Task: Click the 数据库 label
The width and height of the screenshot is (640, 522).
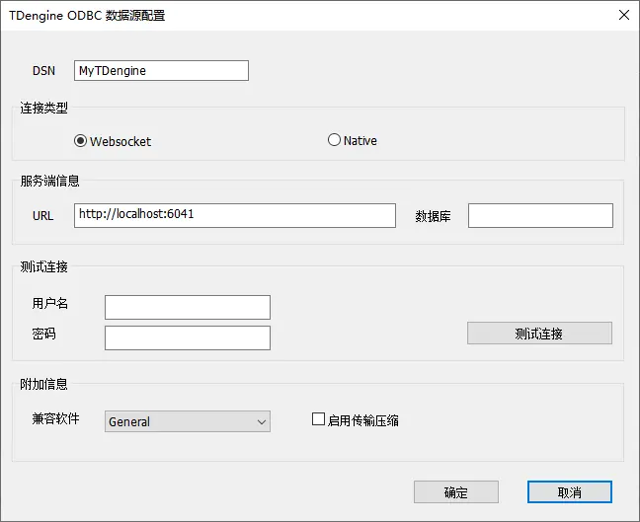Action: tap(433, 216)
